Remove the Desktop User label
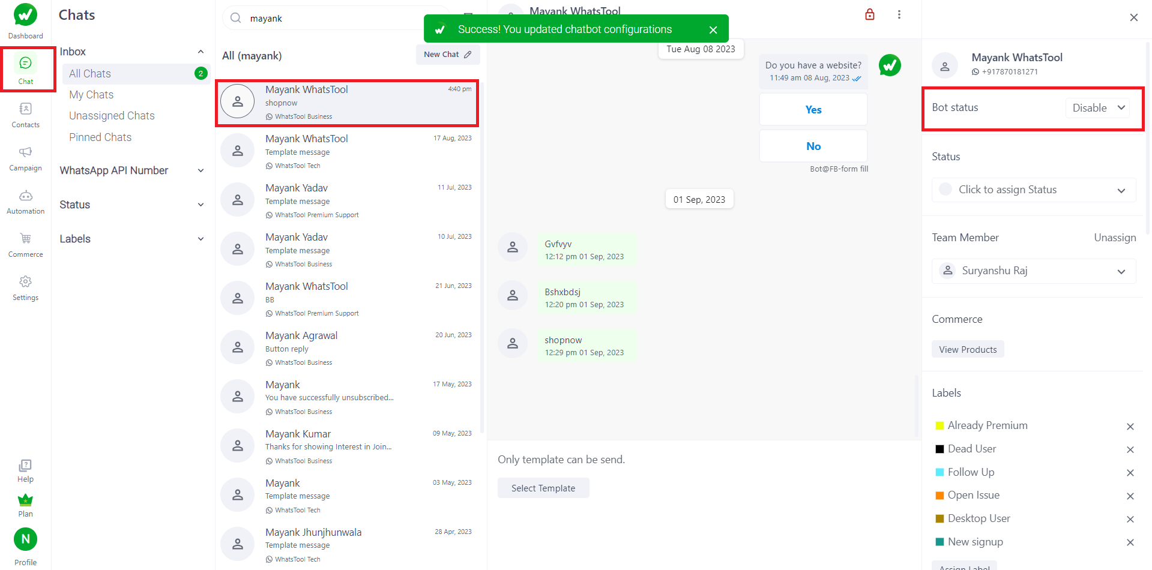This screenshot has width=1152, height=570. pyautogui.click(x=1130, y=520)
